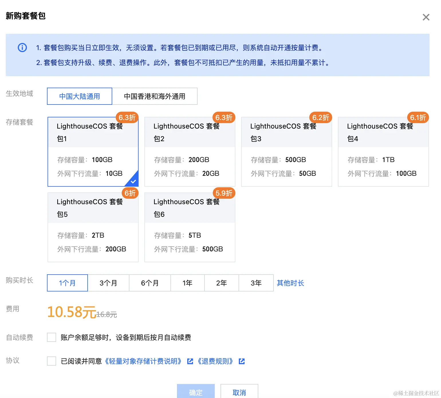Click the 6.3折 badge on 套餐包1
441x398 pixels.
click(x=127, y=117)
